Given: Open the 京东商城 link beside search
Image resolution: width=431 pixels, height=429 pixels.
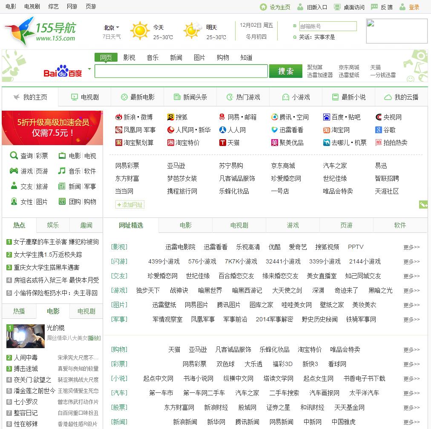Looking at the screenshot, I should pyautogui.click(x=349, y=67).
